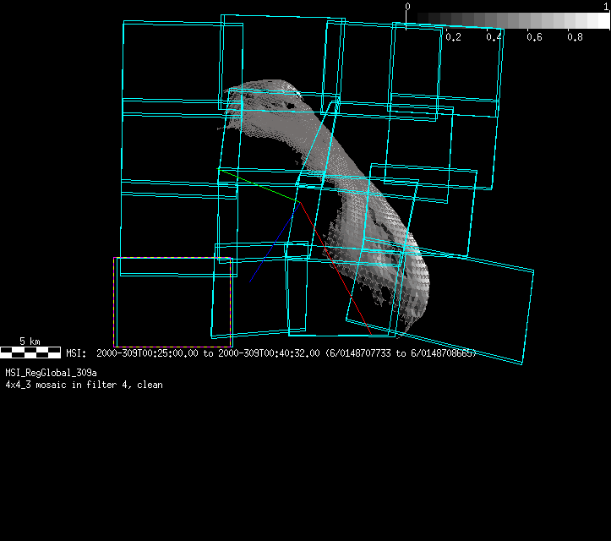Click the grayscale color bar at top right
The height and width of the screenshot is (541, 611).
tap(507, 20)
